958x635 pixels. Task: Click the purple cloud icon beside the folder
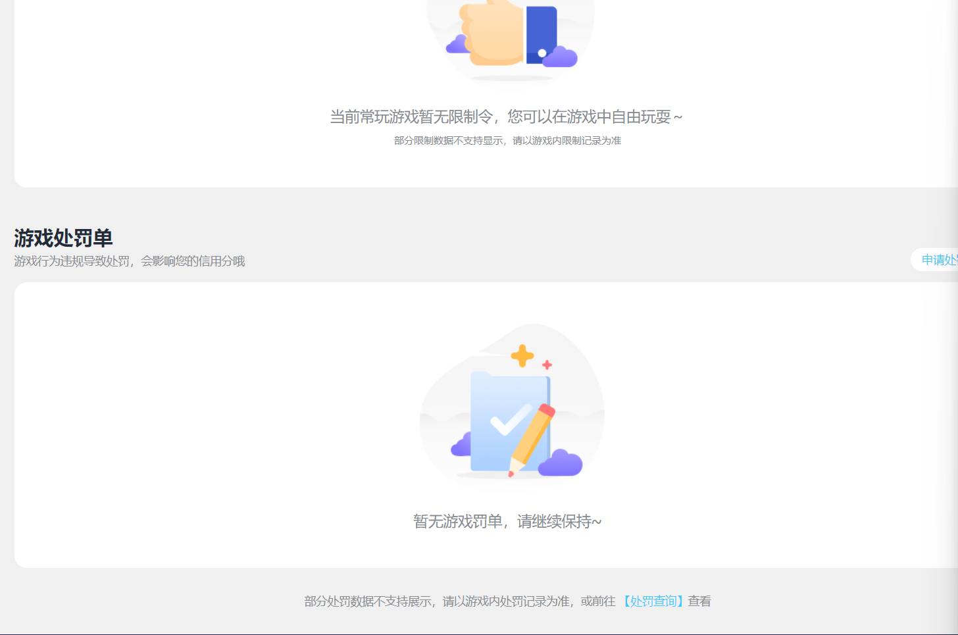(x=563, y=463)
